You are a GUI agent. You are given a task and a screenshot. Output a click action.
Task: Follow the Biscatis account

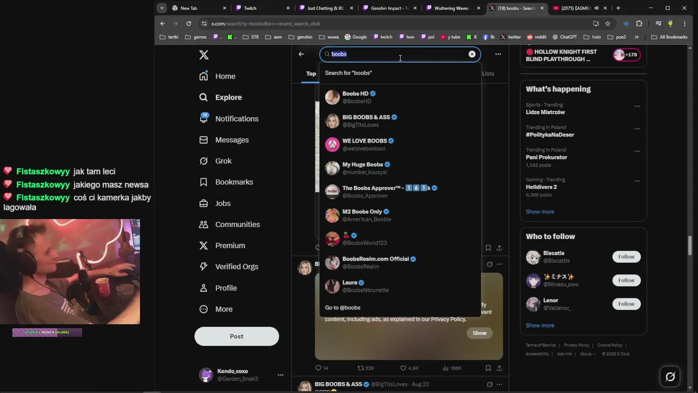[626, 257]
